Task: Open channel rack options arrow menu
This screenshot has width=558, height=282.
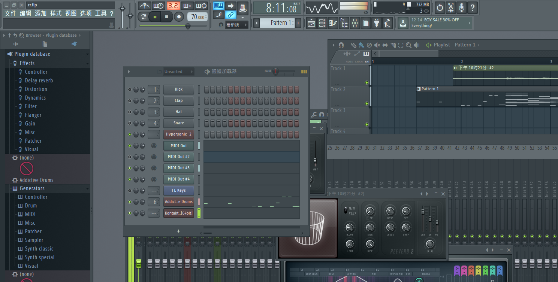Action: click(x=129, y=72)
